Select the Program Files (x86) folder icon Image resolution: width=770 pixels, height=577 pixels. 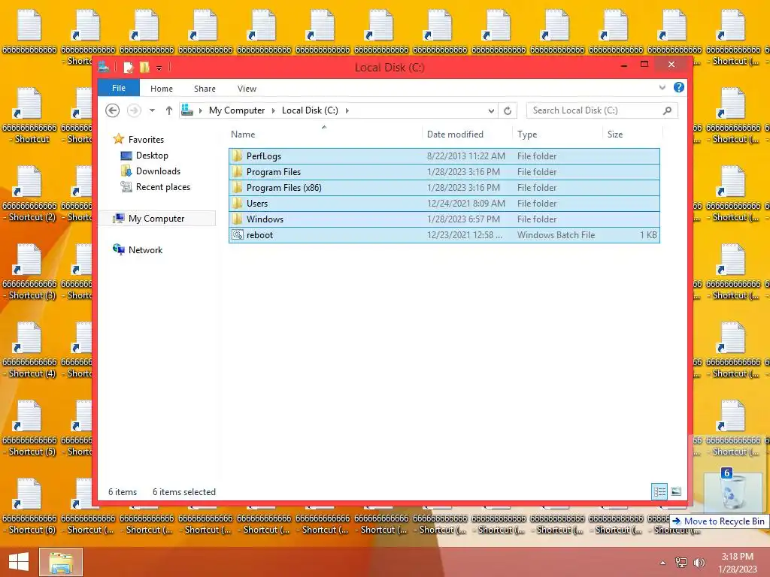pyautogui.click(x=237, y=187)
